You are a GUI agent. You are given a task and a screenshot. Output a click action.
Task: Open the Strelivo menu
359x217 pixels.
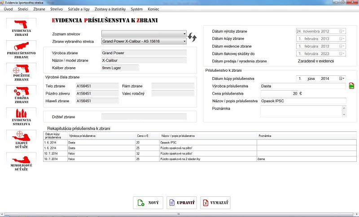57,9
